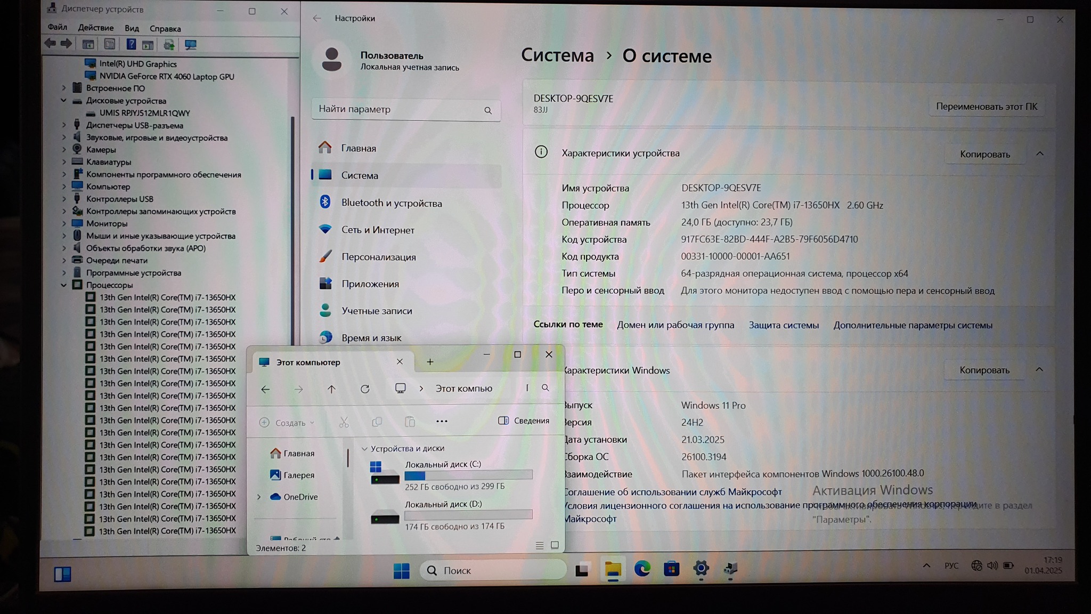Switch Explorer to large icons view toggle

coord(555,545)
